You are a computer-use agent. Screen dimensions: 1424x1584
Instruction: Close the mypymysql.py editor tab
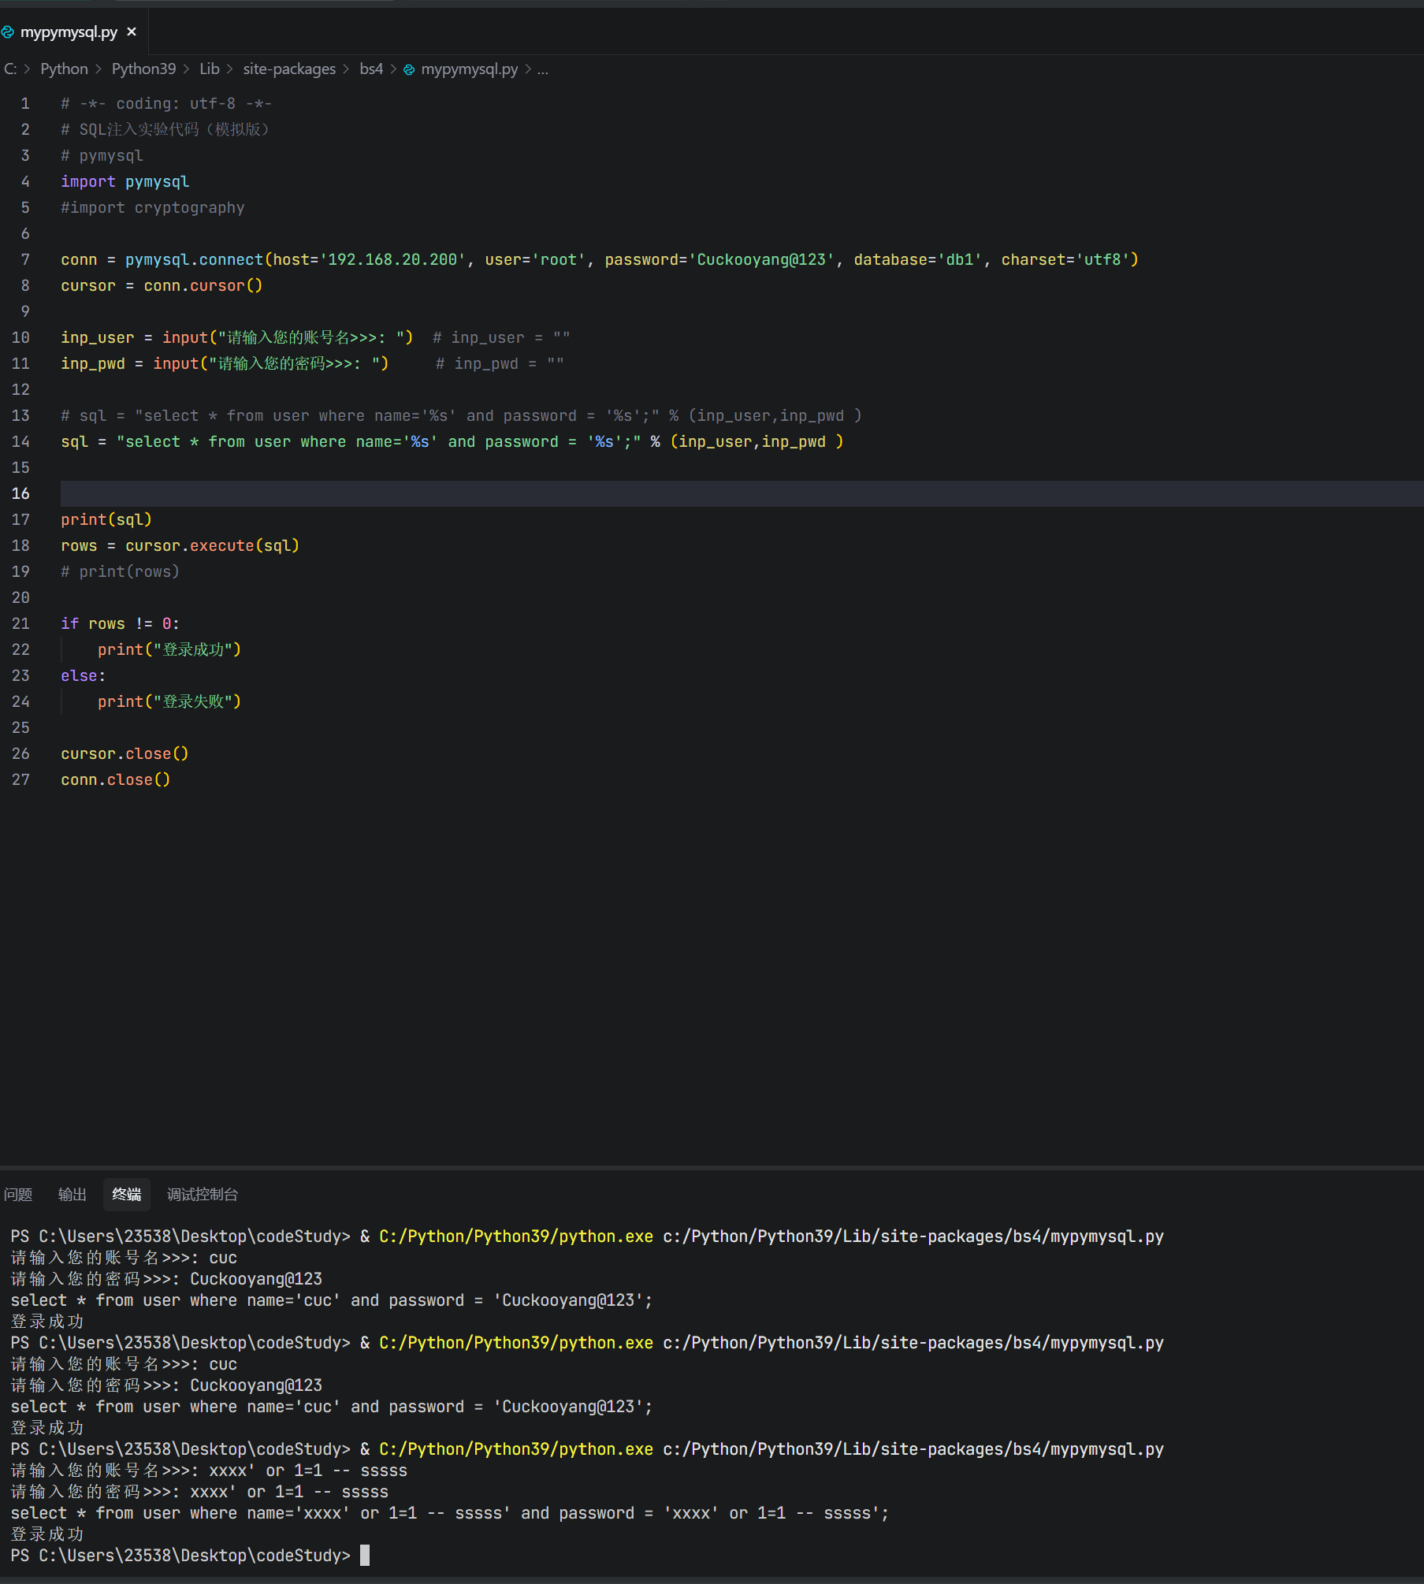[132, 32]
